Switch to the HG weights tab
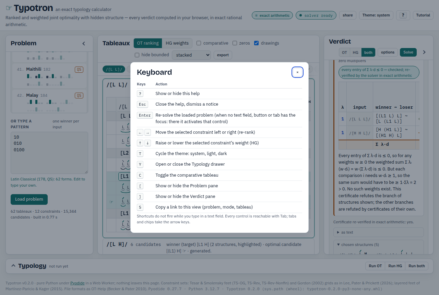 (x=177, y=43)
